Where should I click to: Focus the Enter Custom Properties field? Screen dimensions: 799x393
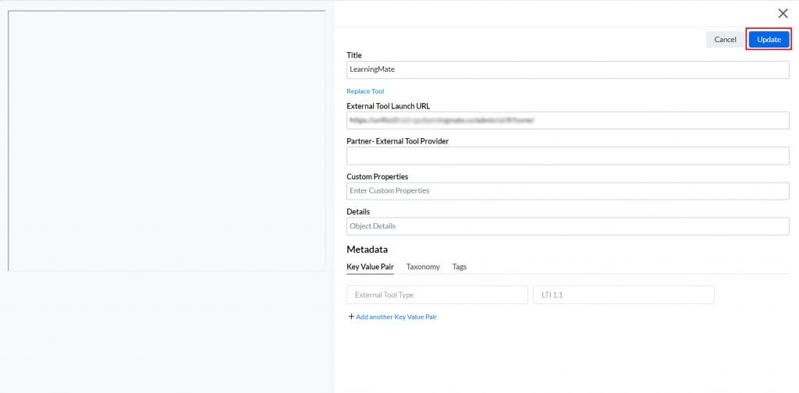(568, 191)
